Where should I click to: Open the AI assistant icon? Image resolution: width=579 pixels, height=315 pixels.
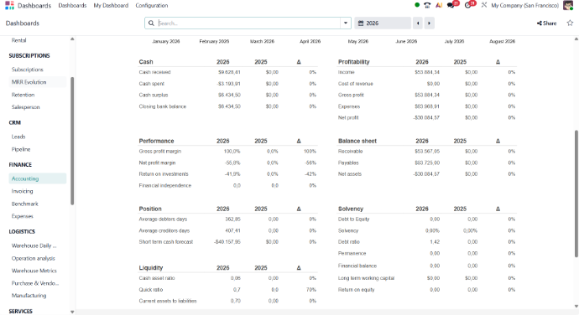[x=439, y=5]
